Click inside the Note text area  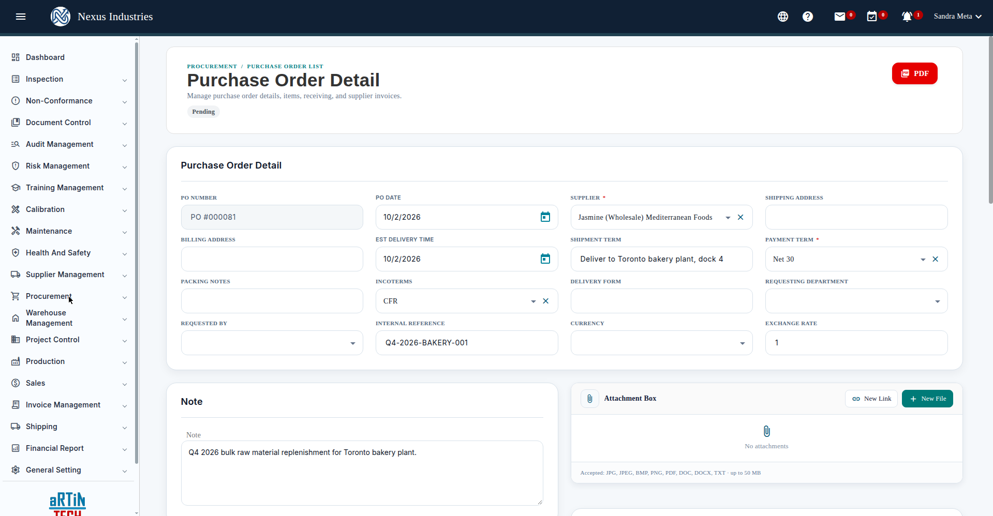tap(362, 473)
